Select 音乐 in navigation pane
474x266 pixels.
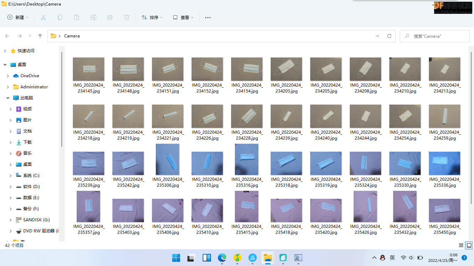(27, 153)
